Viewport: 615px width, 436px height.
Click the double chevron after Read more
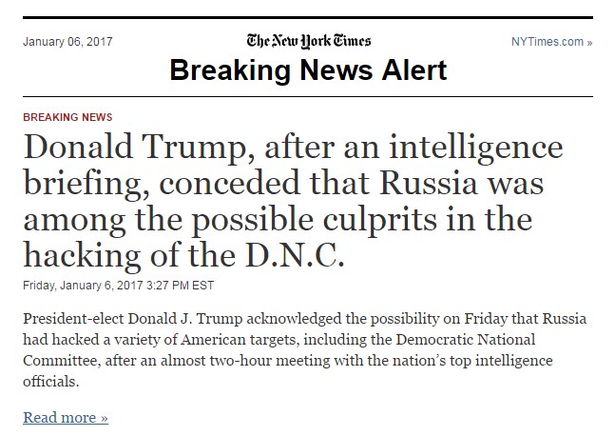coord(104,418)
